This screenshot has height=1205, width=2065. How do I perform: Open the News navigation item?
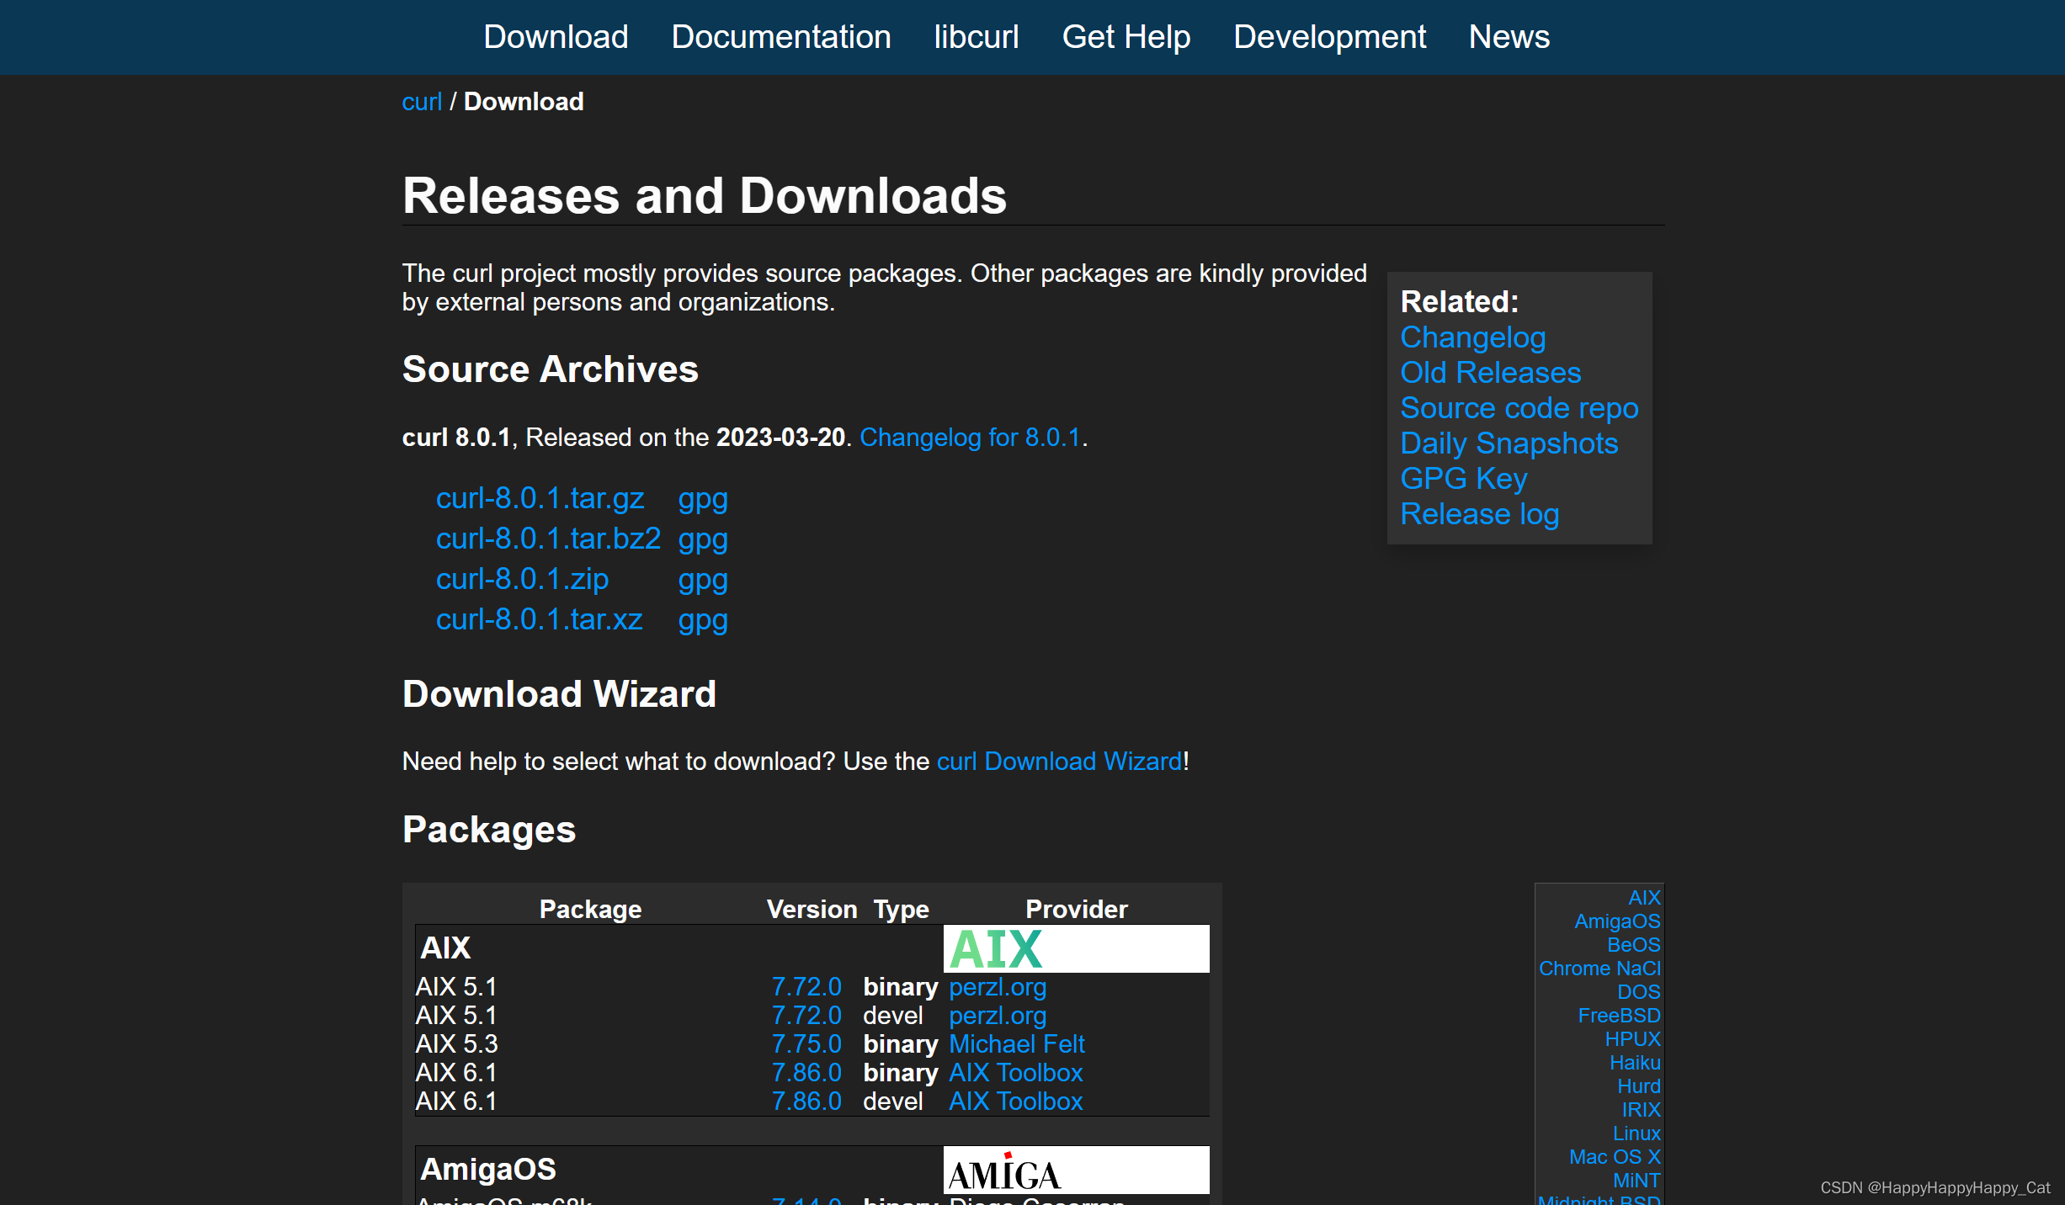coord(1509,37)
